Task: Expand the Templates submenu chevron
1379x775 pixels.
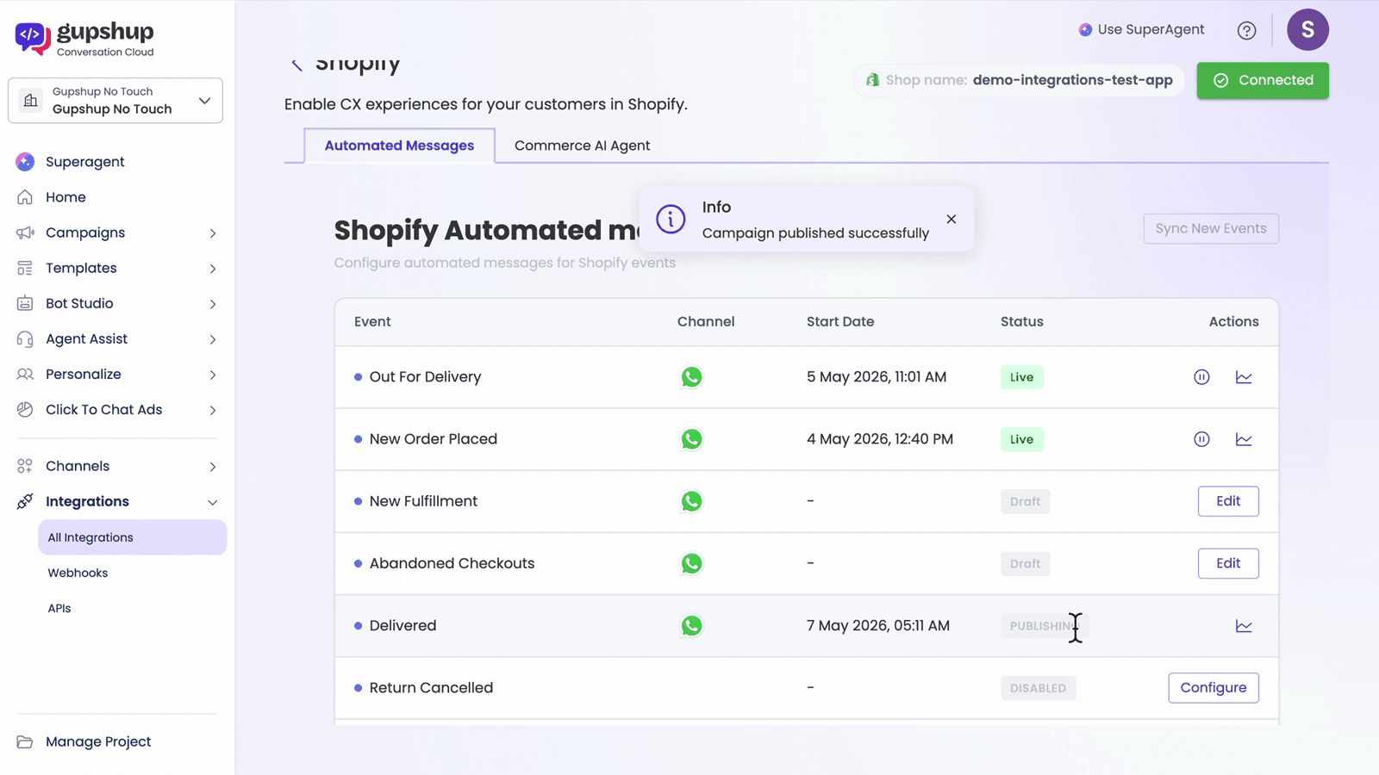Action: click(213, 269)
